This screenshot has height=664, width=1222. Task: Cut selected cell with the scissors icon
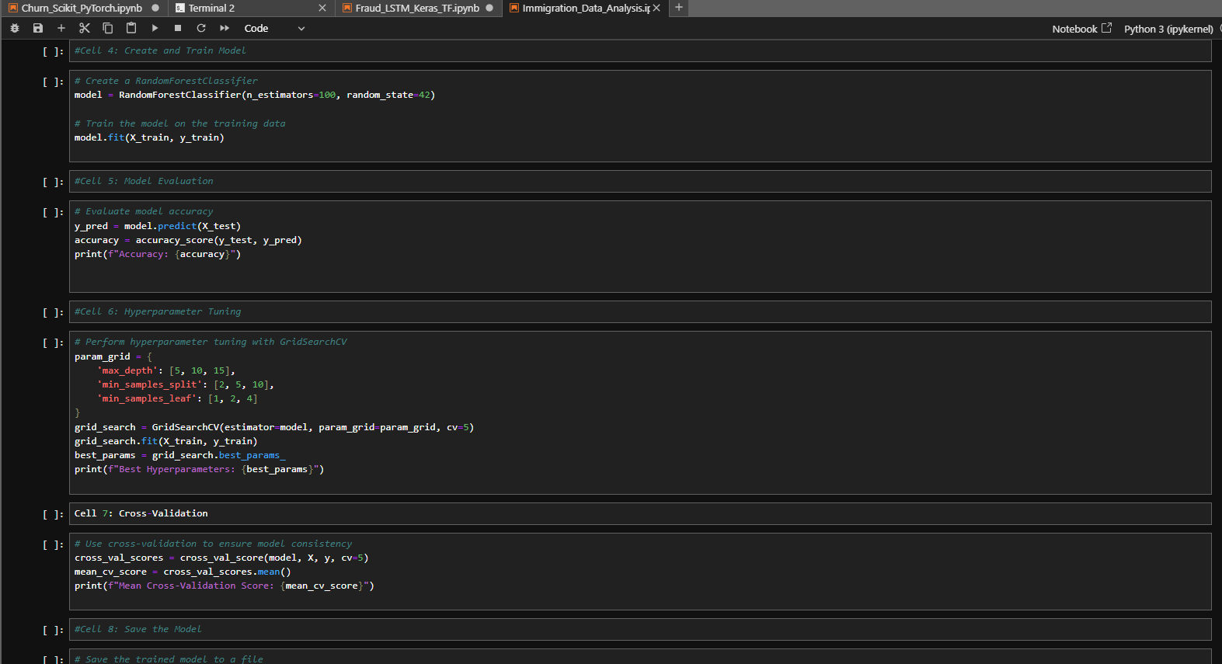click(85, 28)
